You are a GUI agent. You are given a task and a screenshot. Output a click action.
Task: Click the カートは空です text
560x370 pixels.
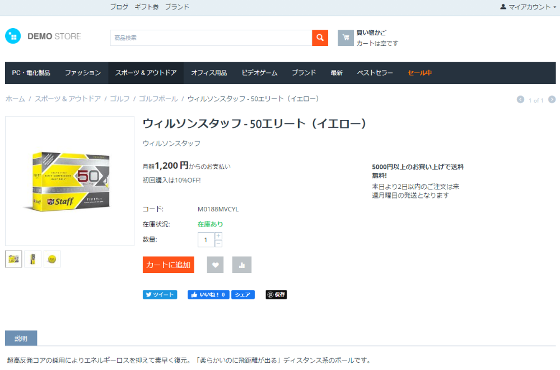tap(377, 43)
